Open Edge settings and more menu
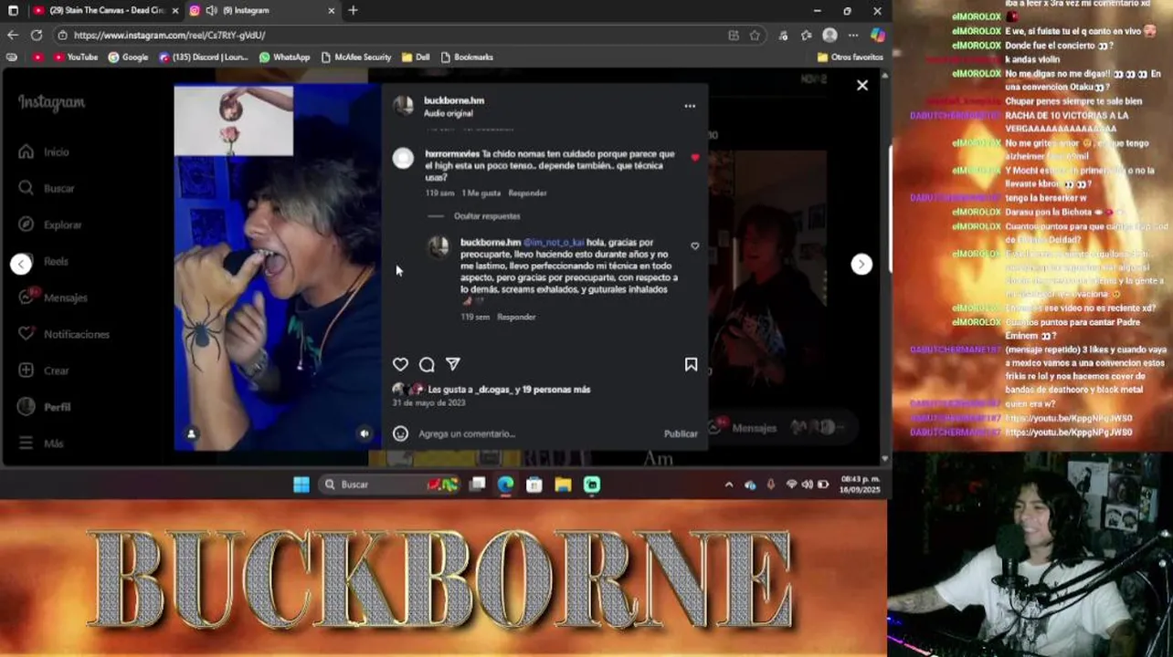Viewport: 1173px width, 657px height. coord(852,36)
